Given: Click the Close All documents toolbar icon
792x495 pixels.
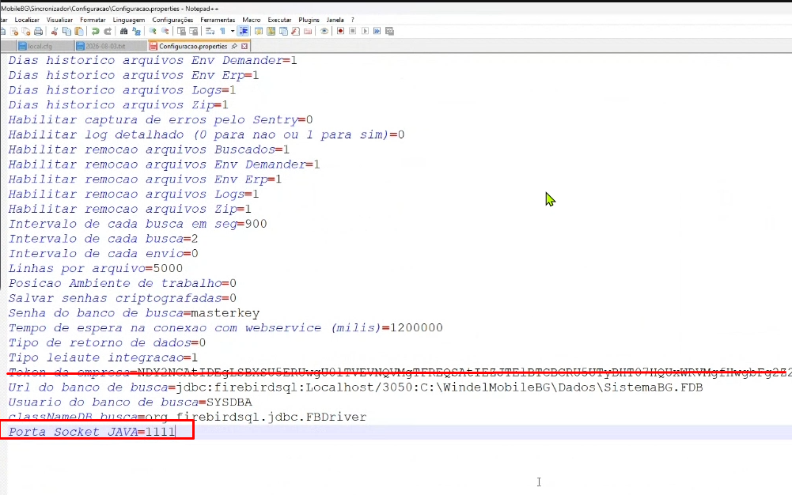Looking at the screenshot, I should point(26,32).
